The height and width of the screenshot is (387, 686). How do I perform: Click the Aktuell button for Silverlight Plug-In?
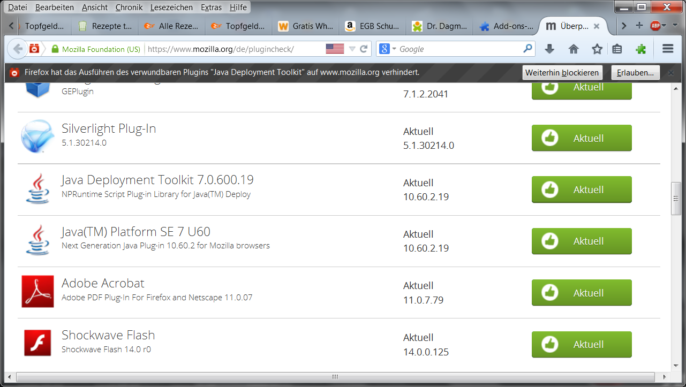[582, 138]
